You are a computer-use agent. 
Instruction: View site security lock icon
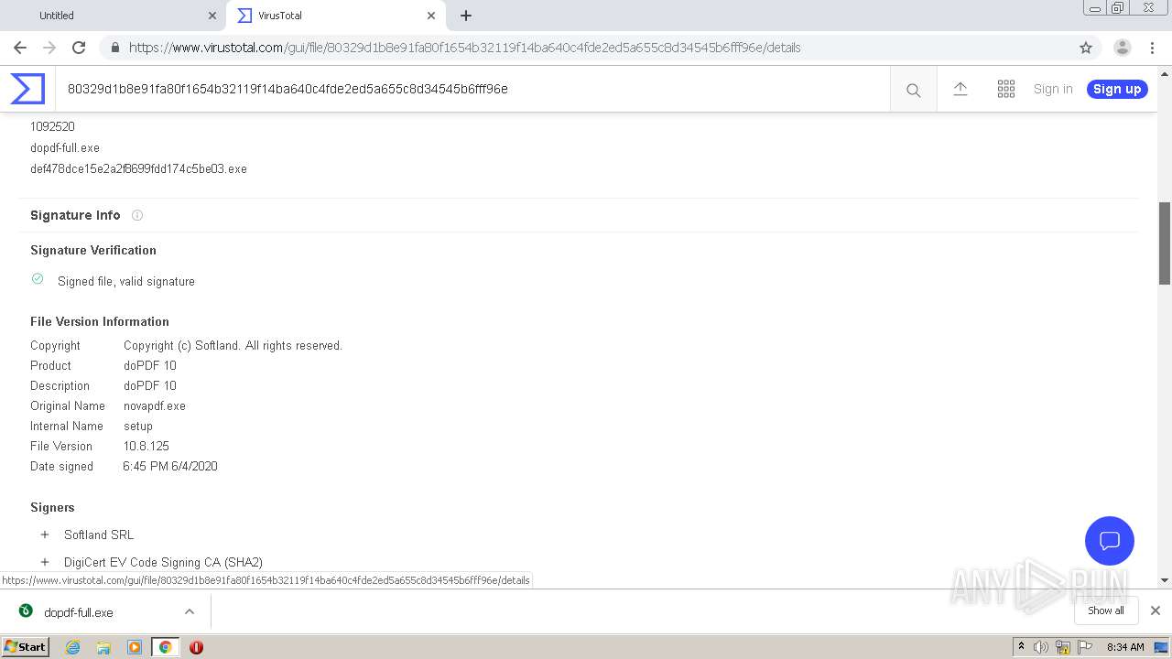coord(114,48)
